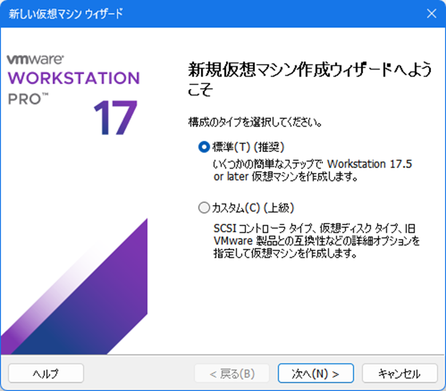Screen dimensions: 446x391
Task: Select the 標準(T) (推奨) radio button
Action: tap(204, 147)
